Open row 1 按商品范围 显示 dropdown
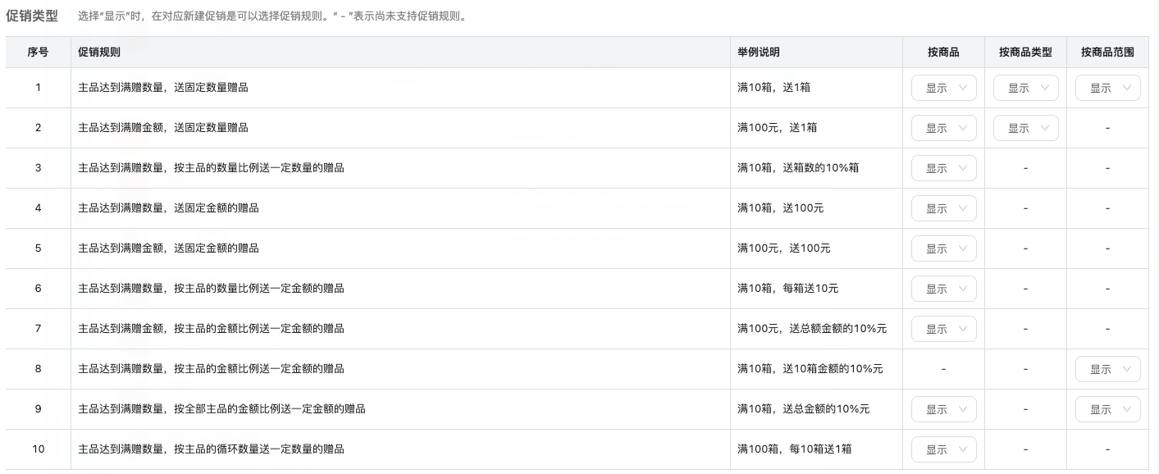Screen dimensions: 1159x474 click(1107, 88)
